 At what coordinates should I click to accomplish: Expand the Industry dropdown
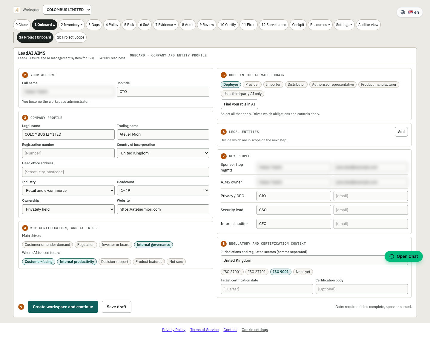coord(68,191)
